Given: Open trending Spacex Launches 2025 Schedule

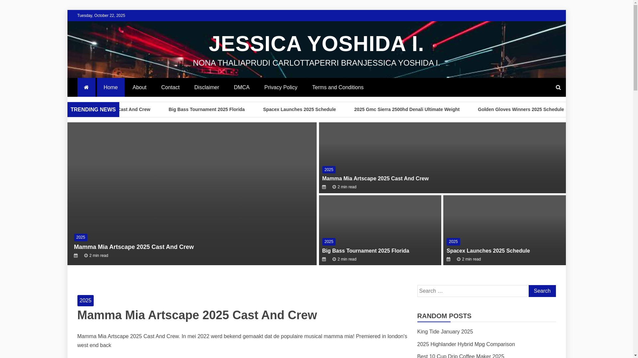Looking at the screenshot, I should 299,109.
